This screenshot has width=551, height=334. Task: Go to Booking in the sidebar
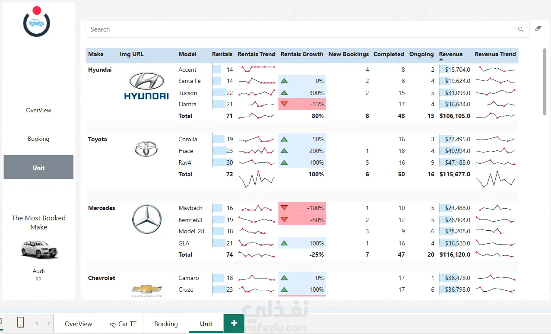(38, 139)
